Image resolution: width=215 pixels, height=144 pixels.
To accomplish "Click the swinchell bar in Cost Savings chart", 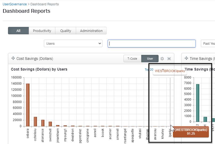I will (x=50, y=124).
